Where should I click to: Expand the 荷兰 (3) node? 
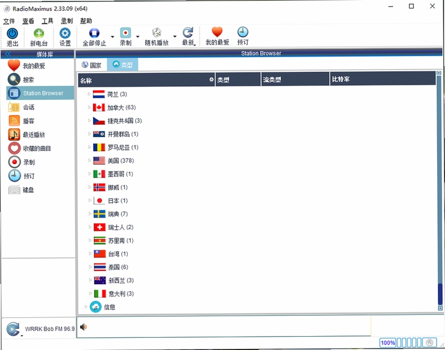[89, 94]
